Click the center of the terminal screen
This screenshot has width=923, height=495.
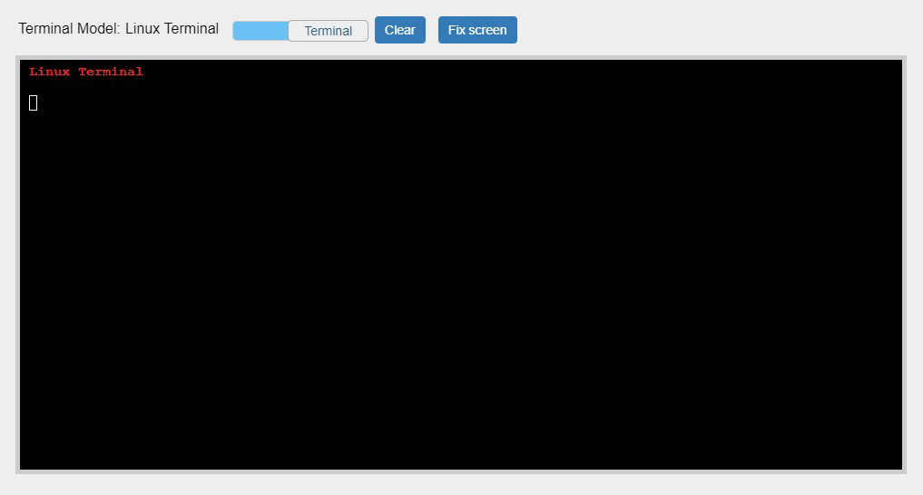coord(461,265)
